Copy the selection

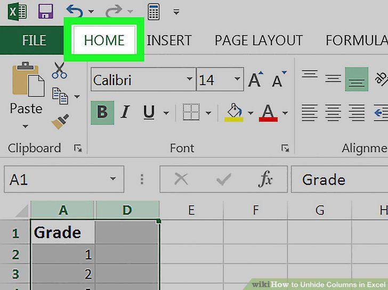pyautogui.click(x=60, y=96)
